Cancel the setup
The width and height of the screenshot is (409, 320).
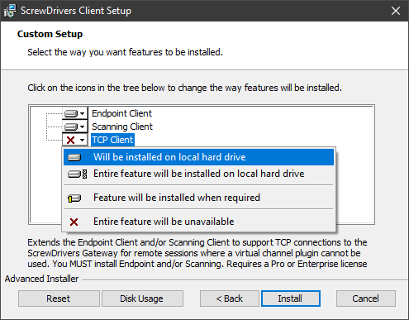[366, 299]
